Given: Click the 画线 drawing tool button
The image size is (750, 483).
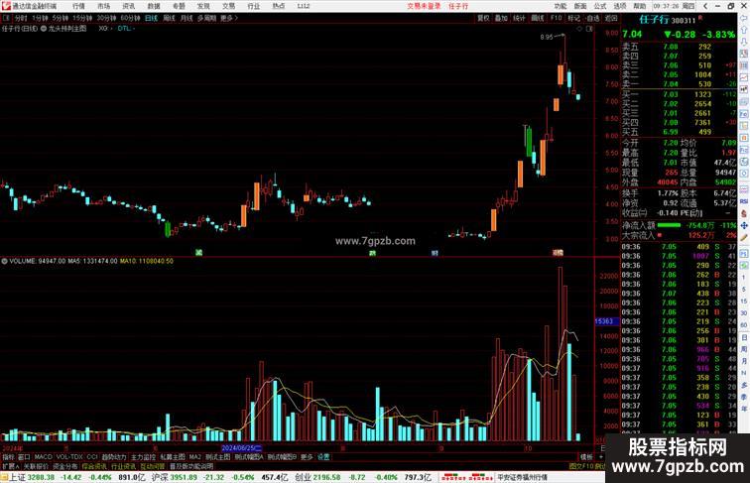Looking at the screenshot, I should pos(538,18).
